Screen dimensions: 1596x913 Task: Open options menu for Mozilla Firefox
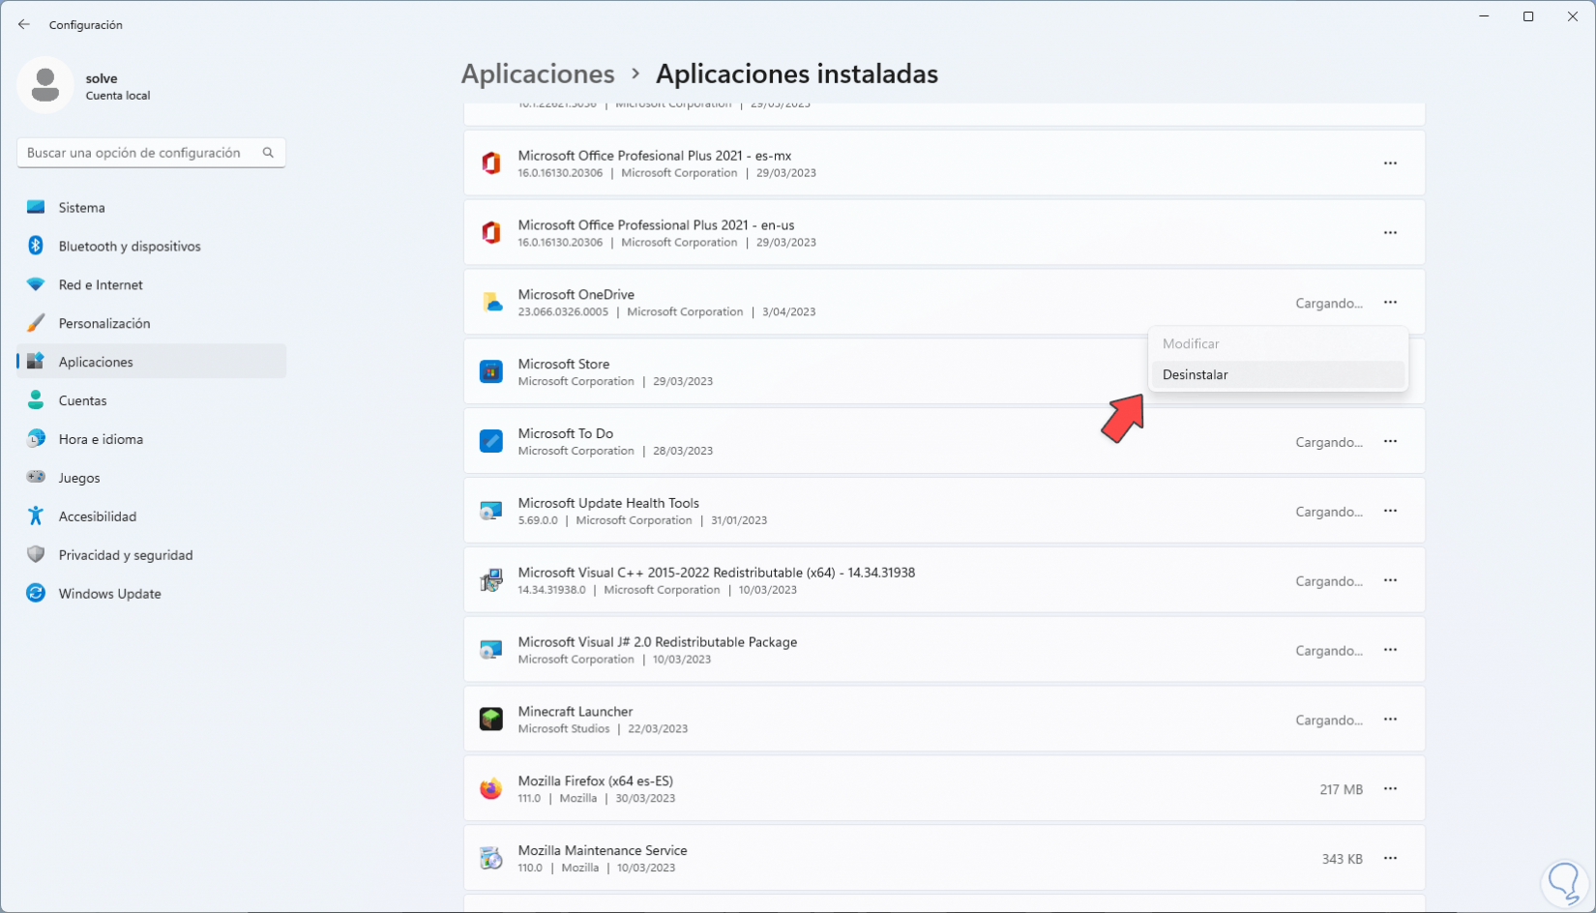[x=1390, y=789]
